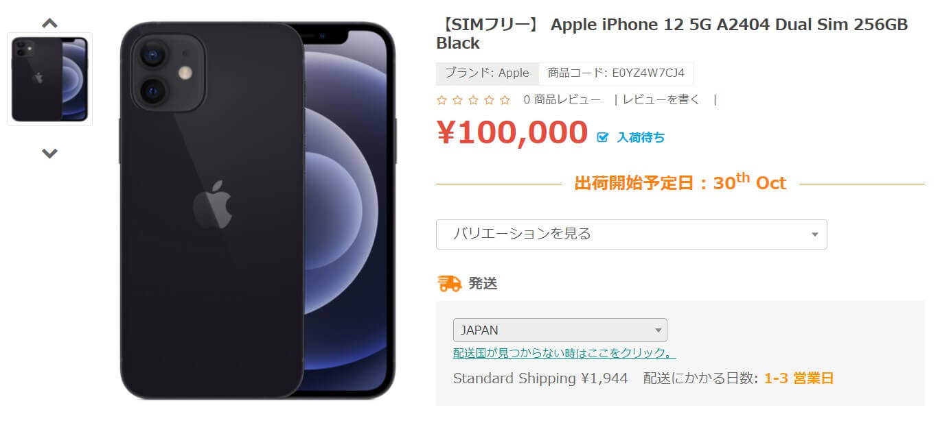951x423 pixels.
Task: Click the blue checkmark beside 入荷待ち
Action: pyautogui.click(x=603, y=137)
